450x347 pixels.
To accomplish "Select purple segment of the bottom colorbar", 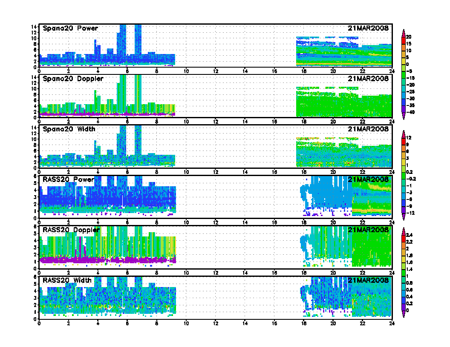I will 404,307.
